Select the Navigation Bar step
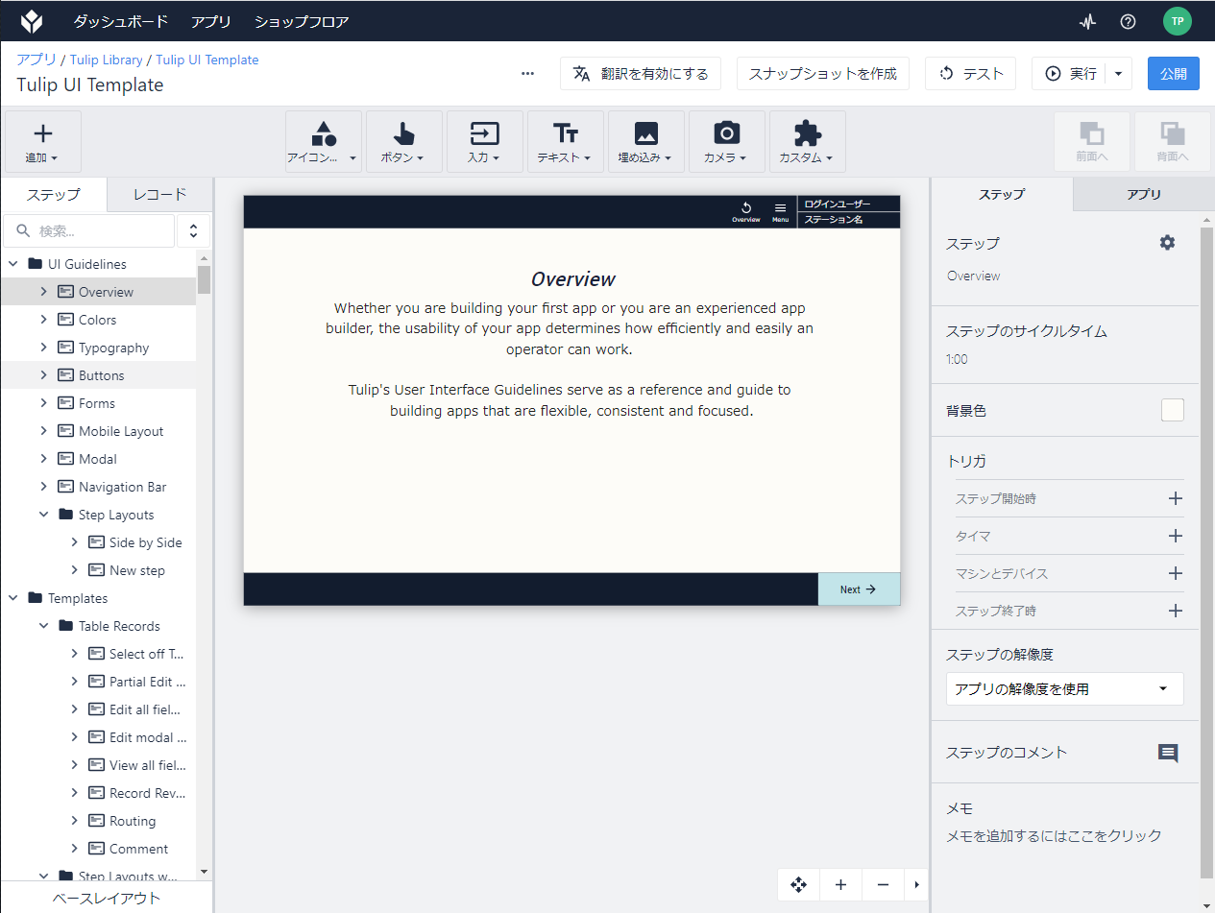 [98, 487]
